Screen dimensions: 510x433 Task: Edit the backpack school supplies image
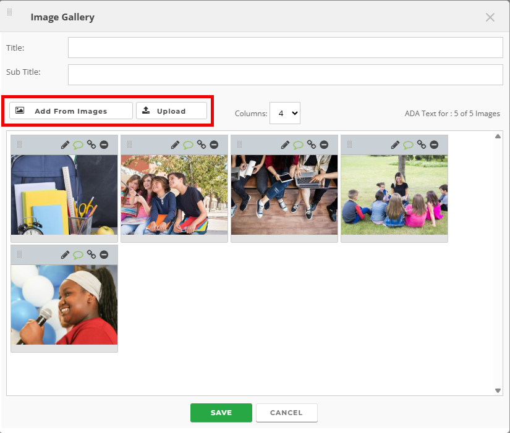65,145
